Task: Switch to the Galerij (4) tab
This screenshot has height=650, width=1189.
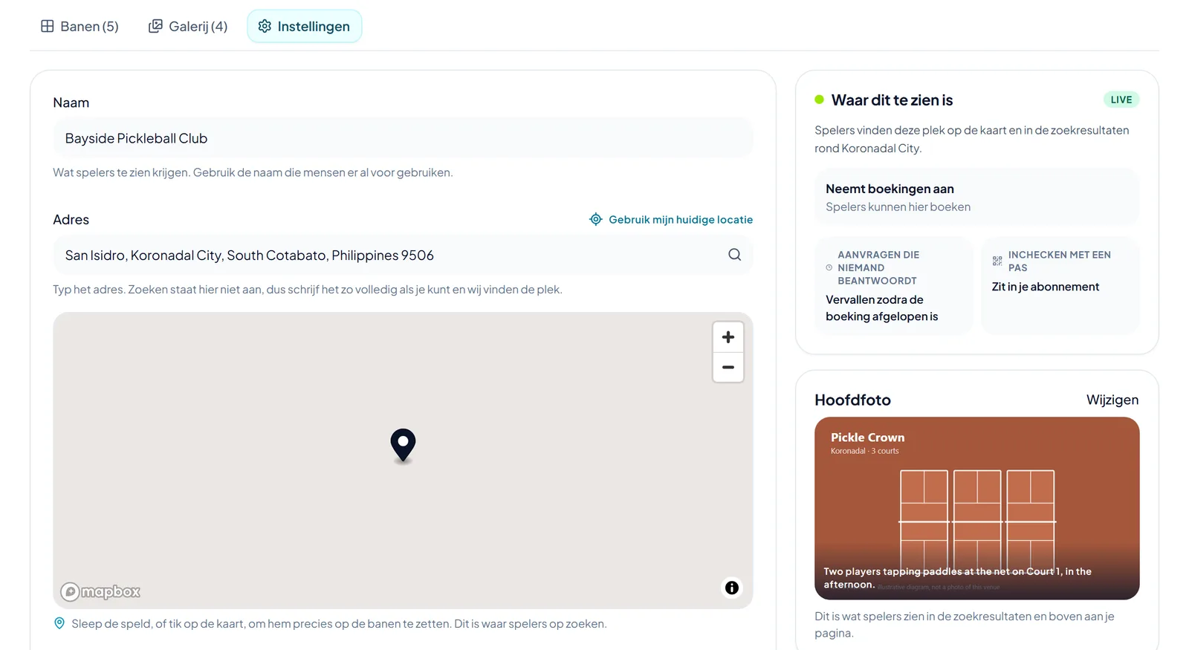Action: tap(188, 26)
